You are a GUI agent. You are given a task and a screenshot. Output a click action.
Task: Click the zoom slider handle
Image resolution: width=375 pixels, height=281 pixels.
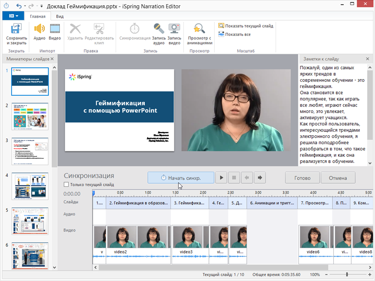[347, 275]
